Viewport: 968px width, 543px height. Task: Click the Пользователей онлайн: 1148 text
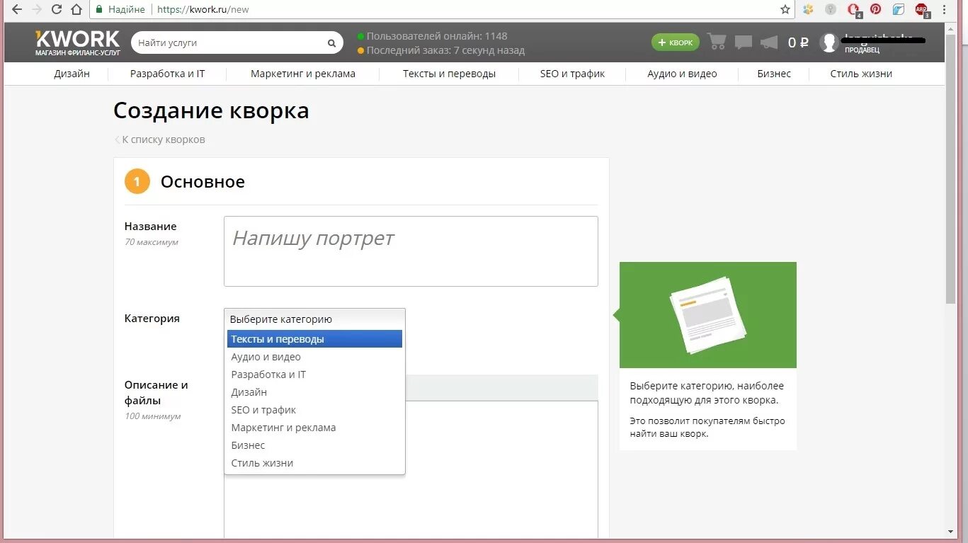[x=437, y=36]
